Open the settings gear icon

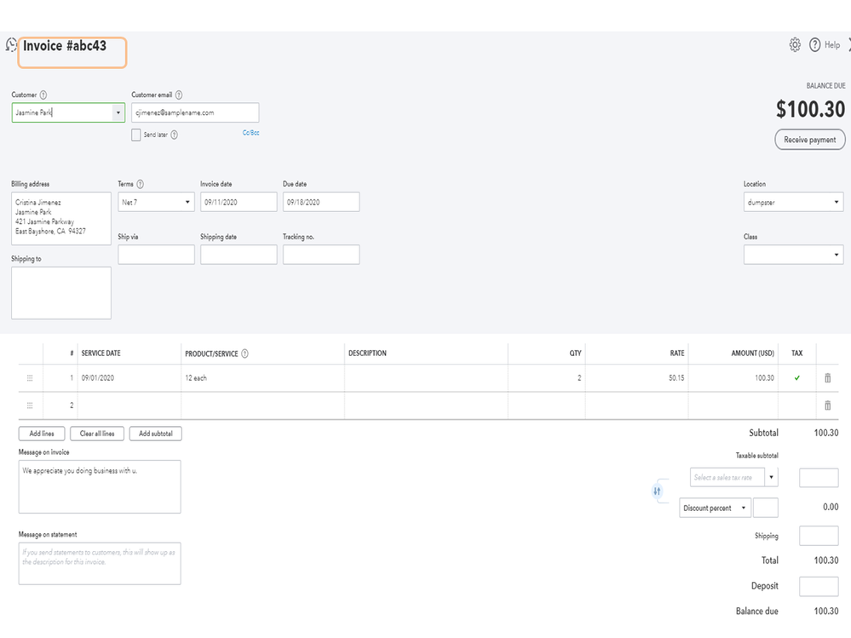[795, 45]
